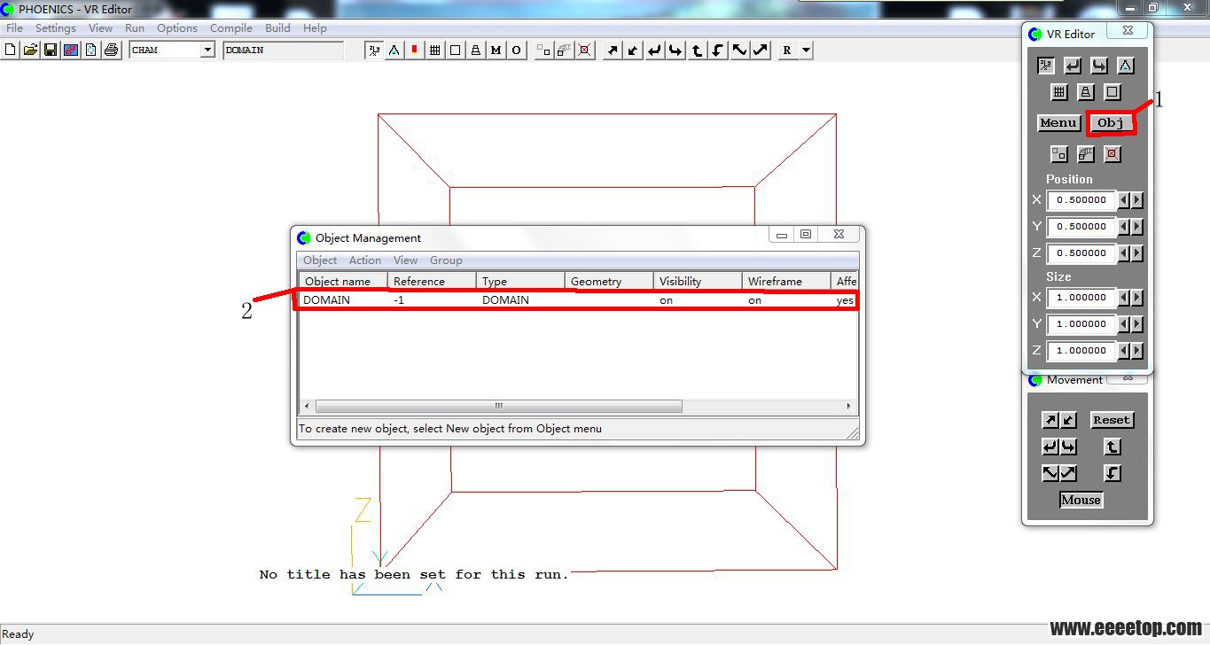The width and height of the screenshot is (1210, 645).
Task: Open the Build menu
Action: point(277,27)
